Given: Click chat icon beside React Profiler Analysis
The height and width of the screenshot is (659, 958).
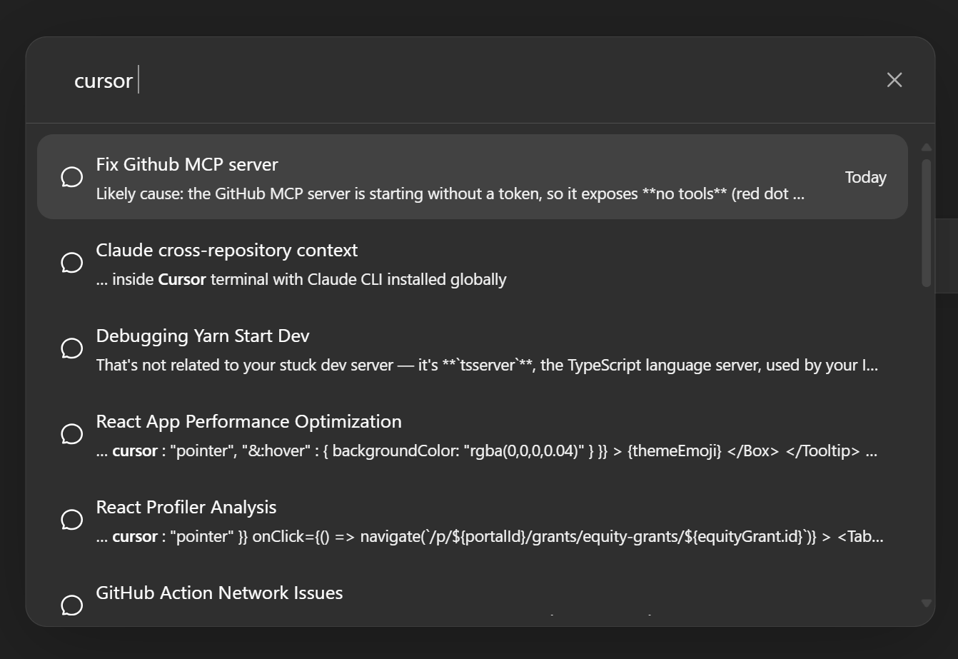Looking at the screenshot, I should (x=72, y=520).
